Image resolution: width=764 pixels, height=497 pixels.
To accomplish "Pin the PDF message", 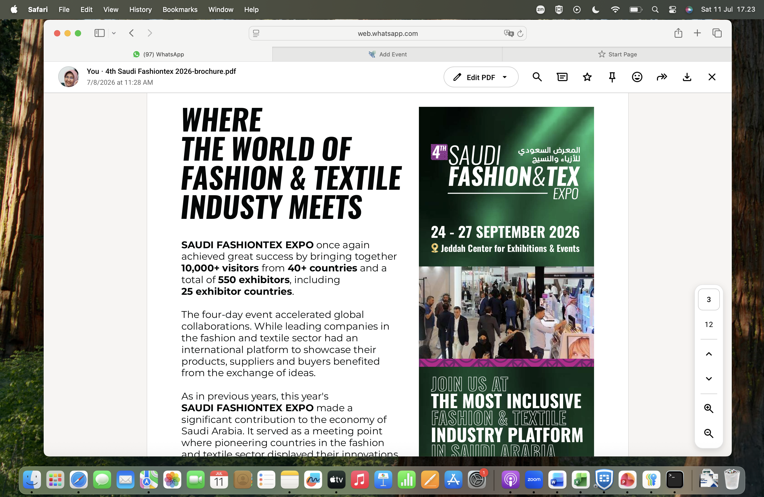I will 612,77.
